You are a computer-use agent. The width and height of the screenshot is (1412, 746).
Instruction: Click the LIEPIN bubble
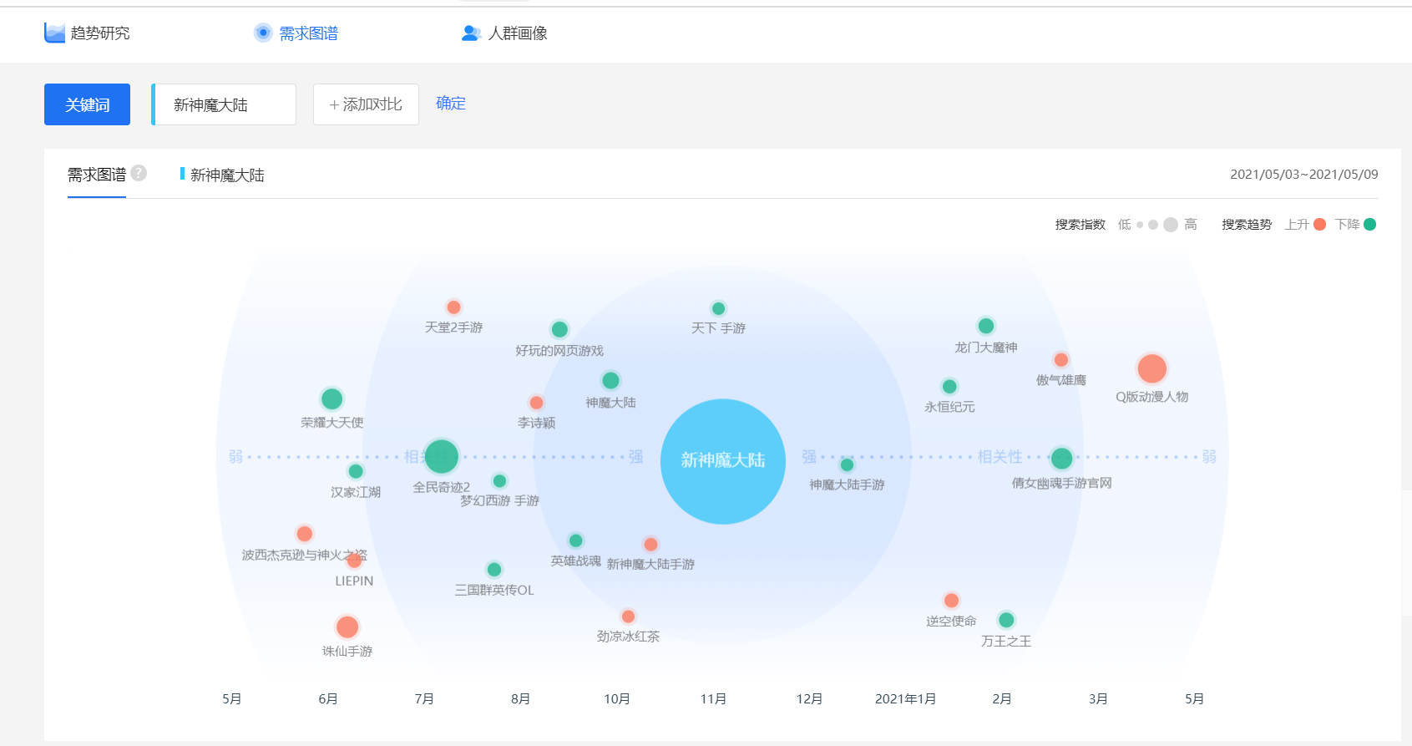pyautogui.click(x=355, y=561)
